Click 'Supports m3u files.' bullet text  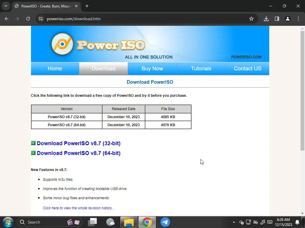coord(58,180)
